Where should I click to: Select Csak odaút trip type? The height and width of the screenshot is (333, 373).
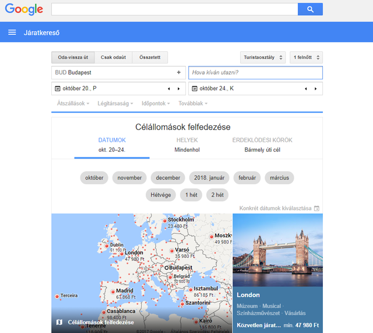113,57
